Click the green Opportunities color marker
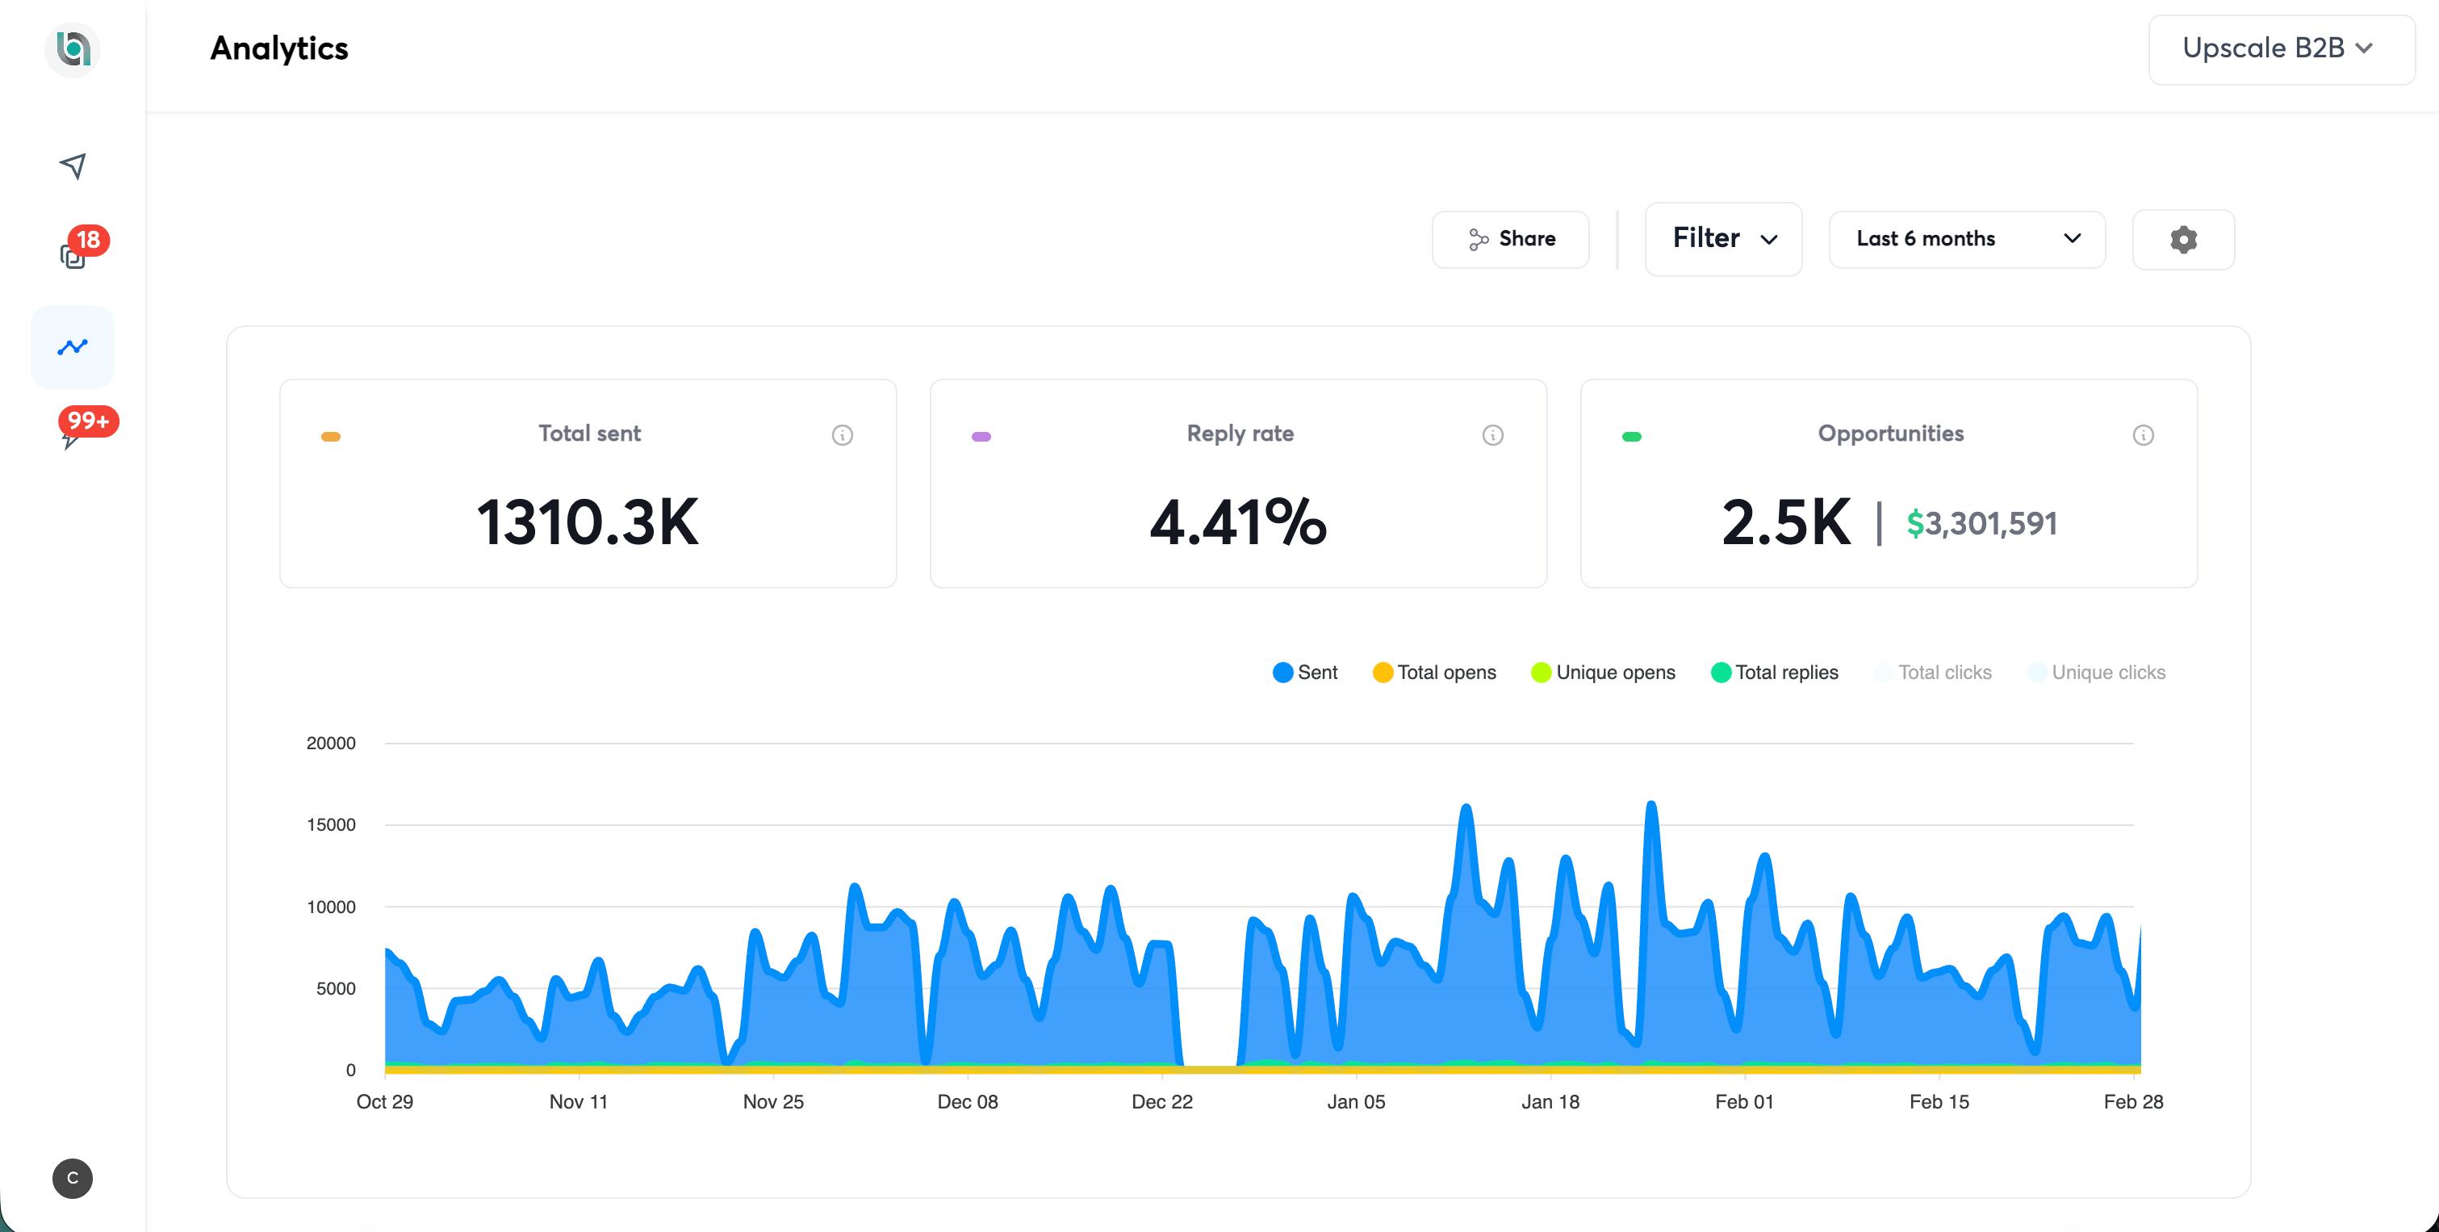 (1631, 437)
